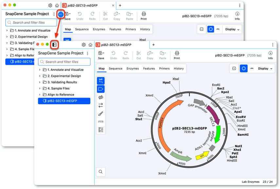280x189 pixels.
Task: Select pIB2-SEC13-mEGFP file in front sidebar
Action: click(64, 101)
